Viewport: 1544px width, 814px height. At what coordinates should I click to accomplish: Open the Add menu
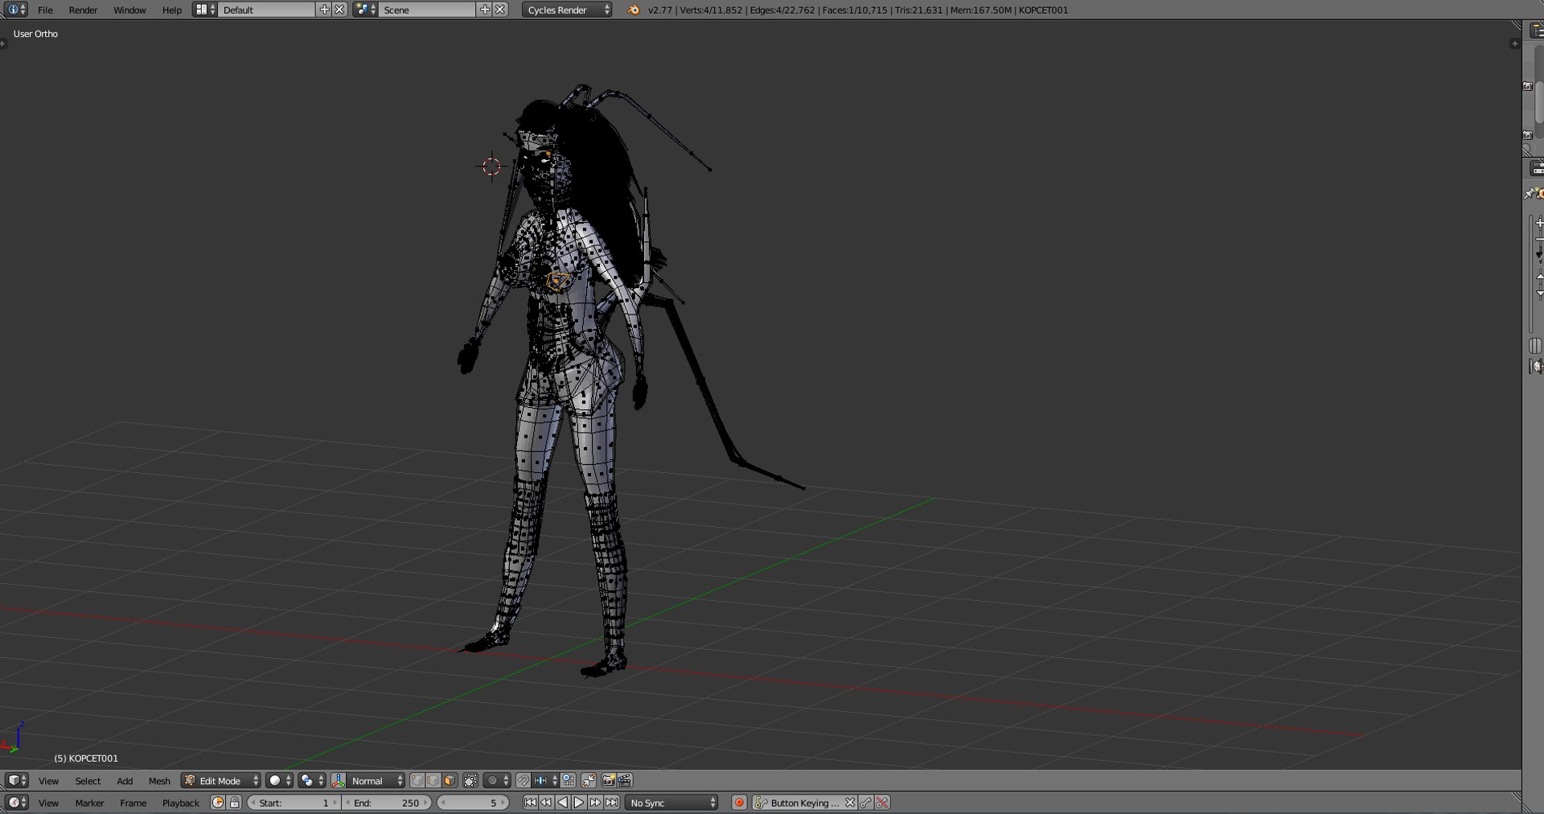tap(125, 780)
